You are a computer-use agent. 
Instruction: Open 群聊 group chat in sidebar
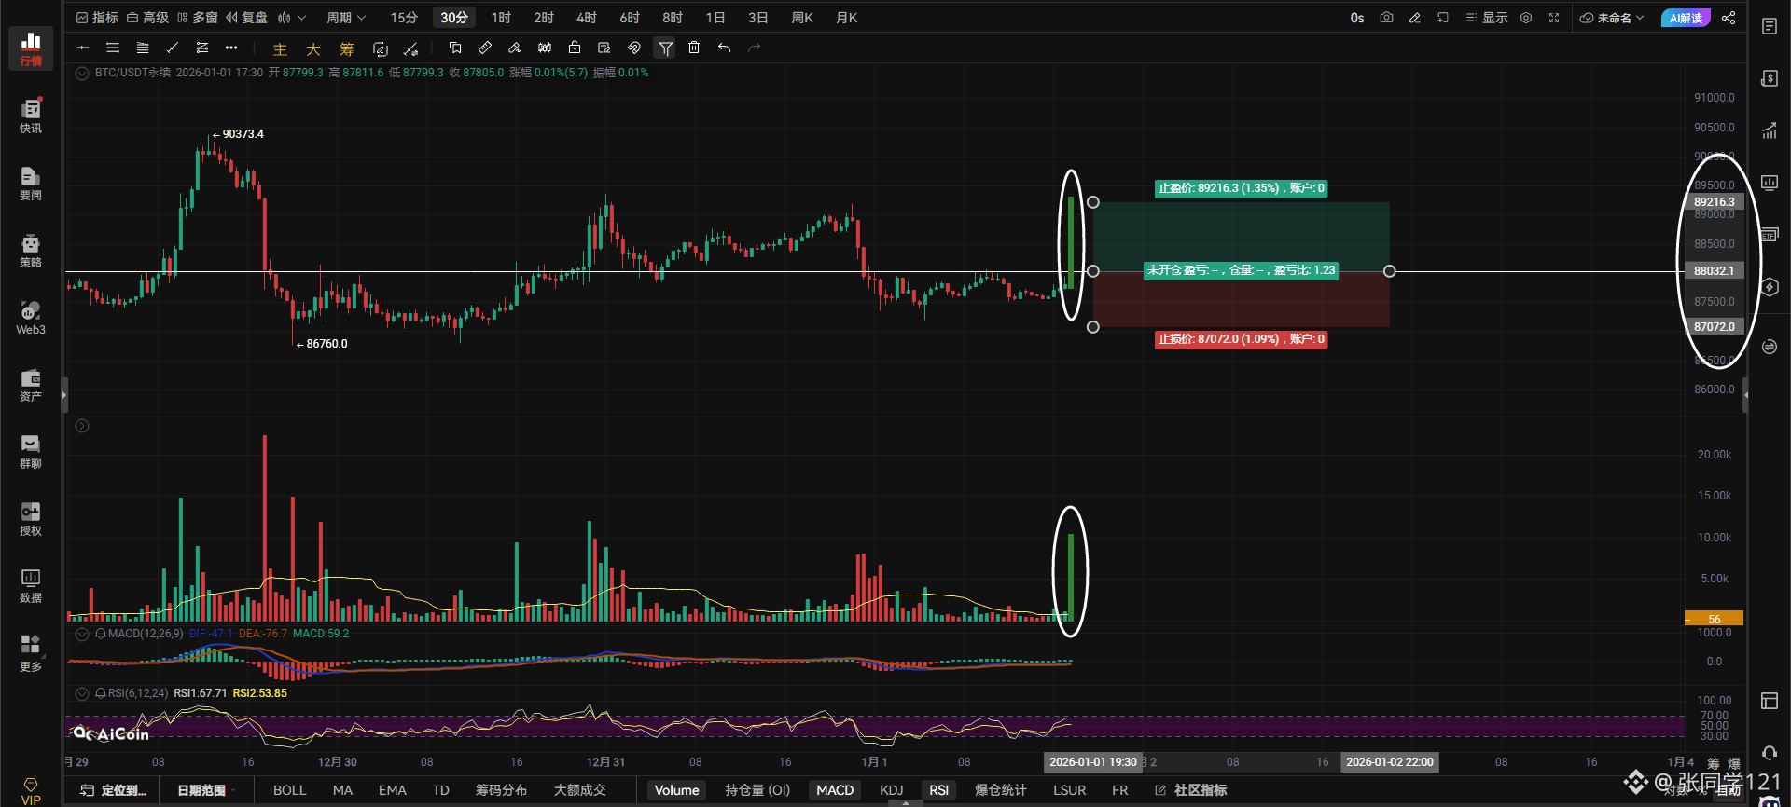click(x=31, y=452)
